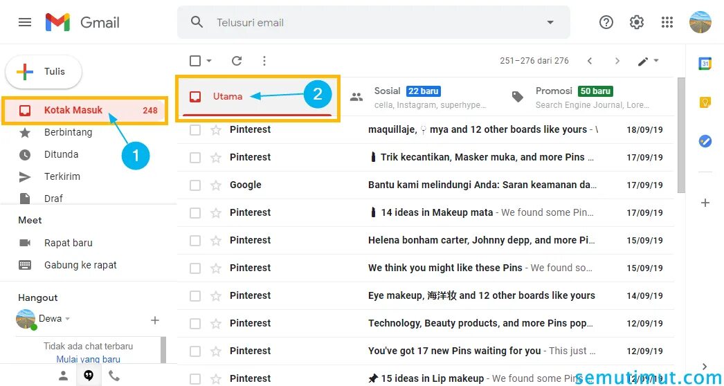Expand the Dewa status dropdown
This screenshot has height=386, width=724.
coord(67,319)
